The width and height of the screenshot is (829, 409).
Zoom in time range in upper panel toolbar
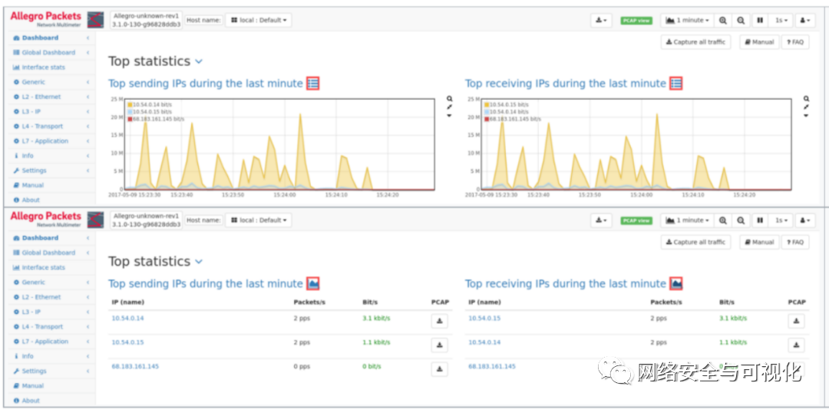coord(723,20)
